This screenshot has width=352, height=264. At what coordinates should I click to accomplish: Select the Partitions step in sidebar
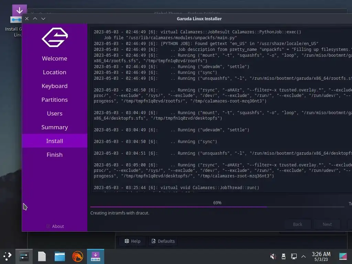pos(55,100)
